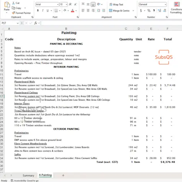Click the formula bar input
This screenshot has width=182, height=182.
tap(111, 23)
